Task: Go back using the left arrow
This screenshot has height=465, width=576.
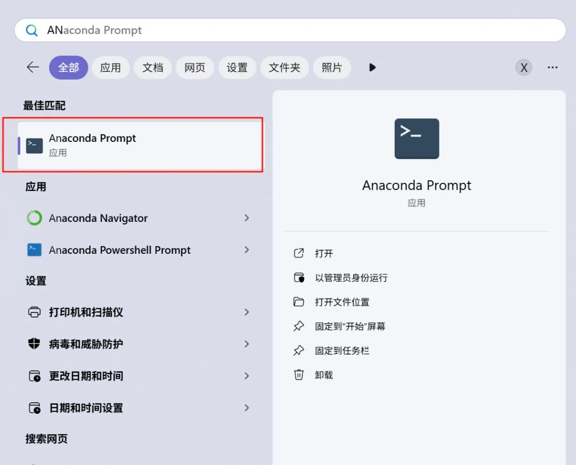Action: coord(33,67)
